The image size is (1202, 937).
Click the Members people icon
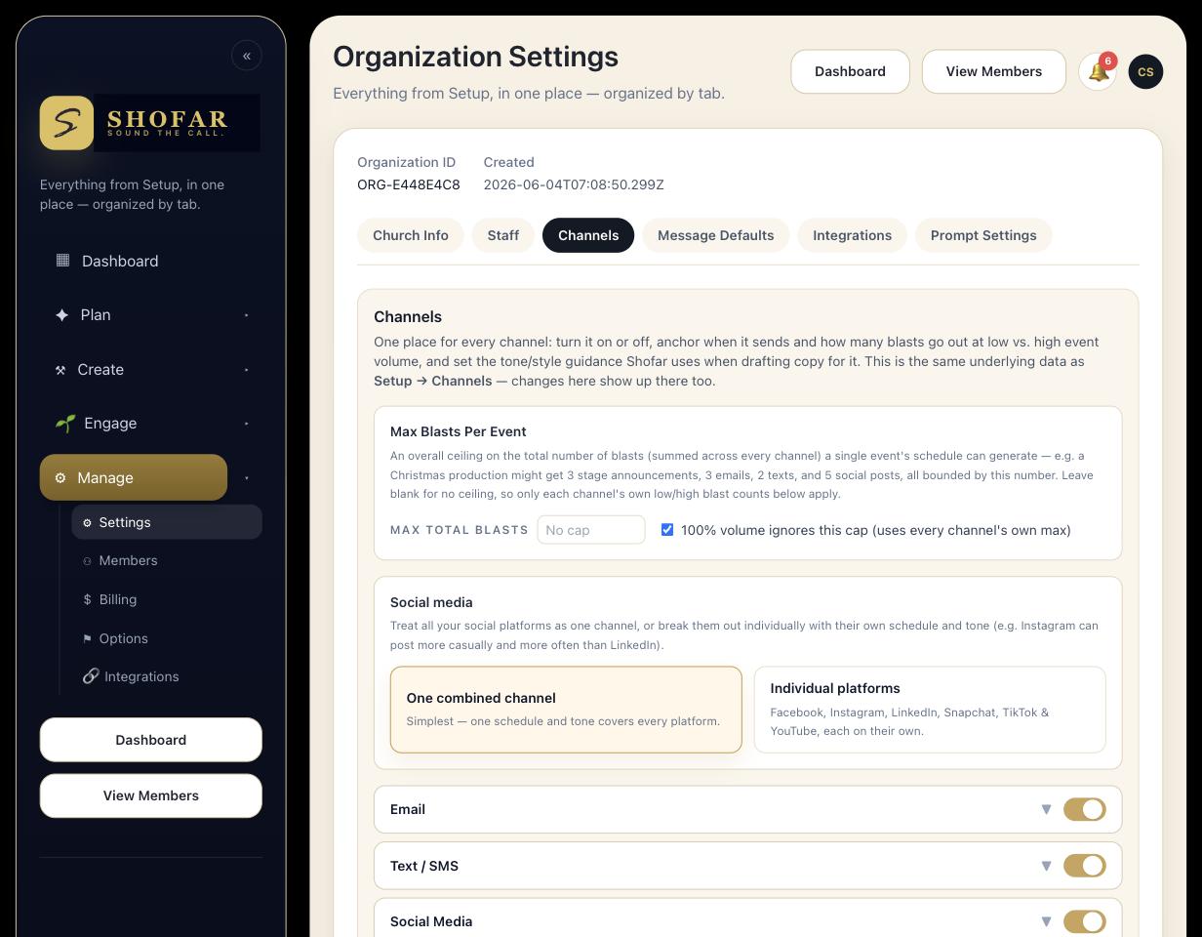click(87, 561)
